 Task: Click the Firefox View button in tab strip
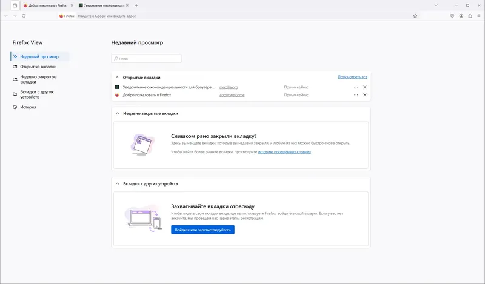[15, 5]
